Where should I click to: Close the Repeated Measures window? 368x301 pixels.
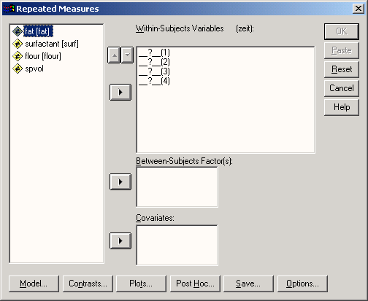[x=359, y=9]
